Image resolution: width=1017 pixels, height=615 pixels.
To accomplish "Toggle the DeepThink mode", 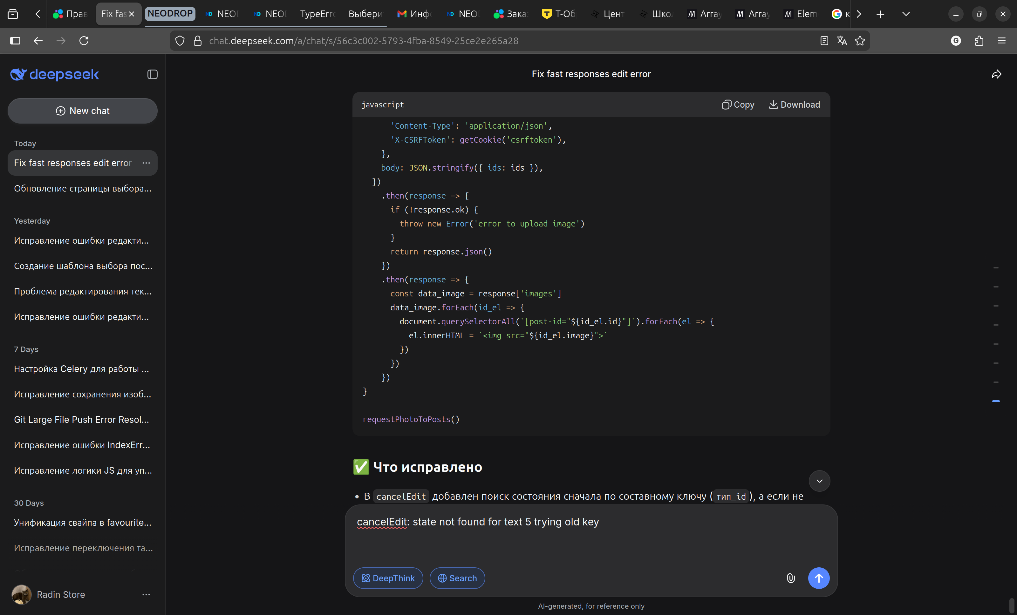I will coord(388,578).
